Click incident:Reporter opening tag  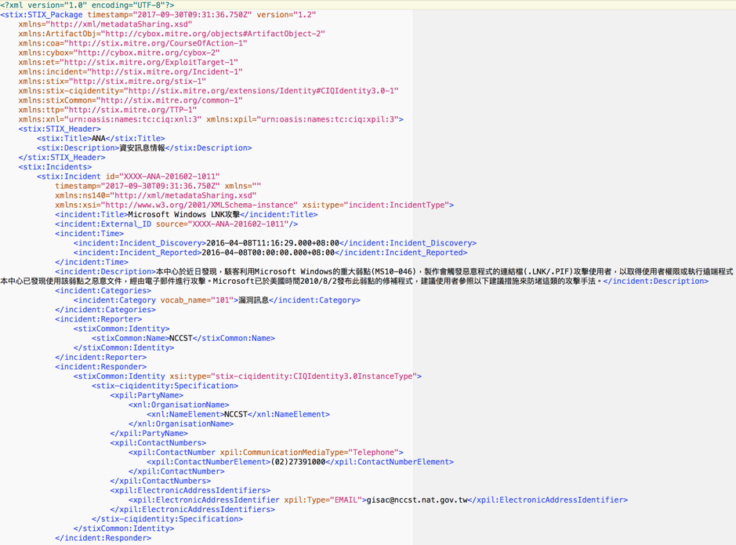(99, 319)
